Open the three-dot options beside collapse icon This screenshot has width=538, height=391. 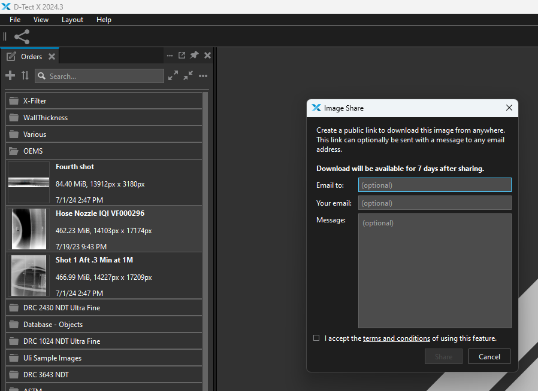[203, 76]
